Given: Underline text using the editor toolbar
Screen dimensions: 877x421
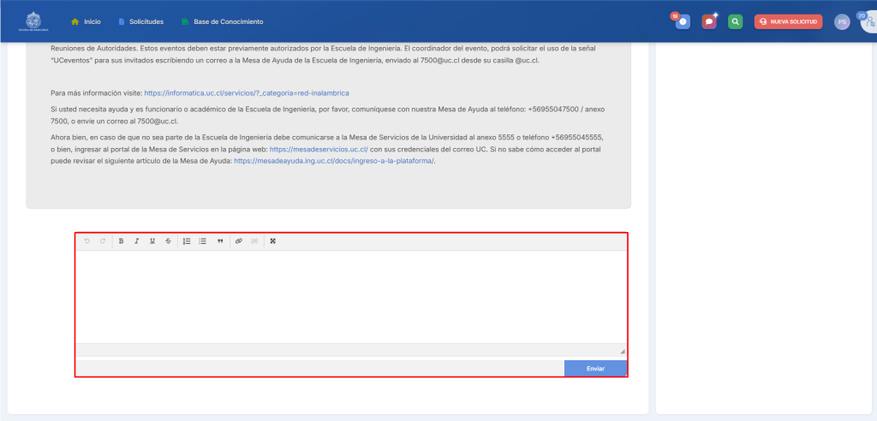Looking at the screenshot, I should 152,241.
